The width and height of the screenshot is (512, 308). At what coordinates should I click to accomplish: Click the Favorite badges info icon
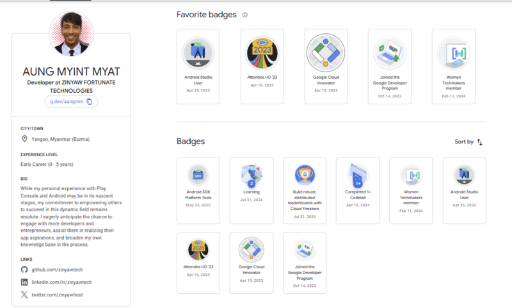(245, 15)
